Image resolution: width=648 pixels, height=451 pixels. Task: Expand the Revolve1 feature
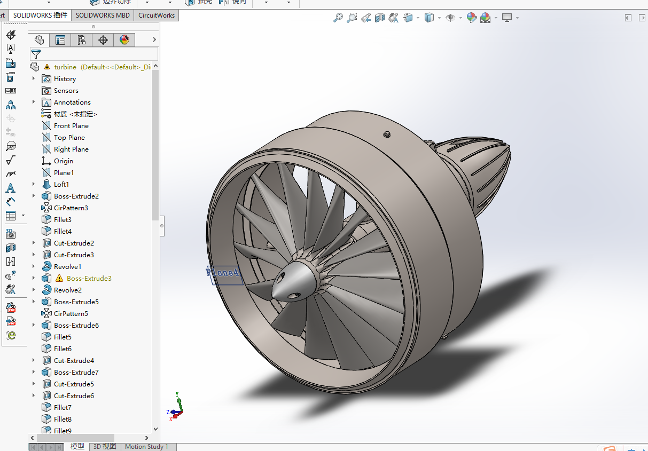34,266
